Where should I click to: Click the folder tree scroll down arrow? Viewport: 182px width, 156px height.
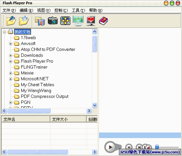coord(95,105)
